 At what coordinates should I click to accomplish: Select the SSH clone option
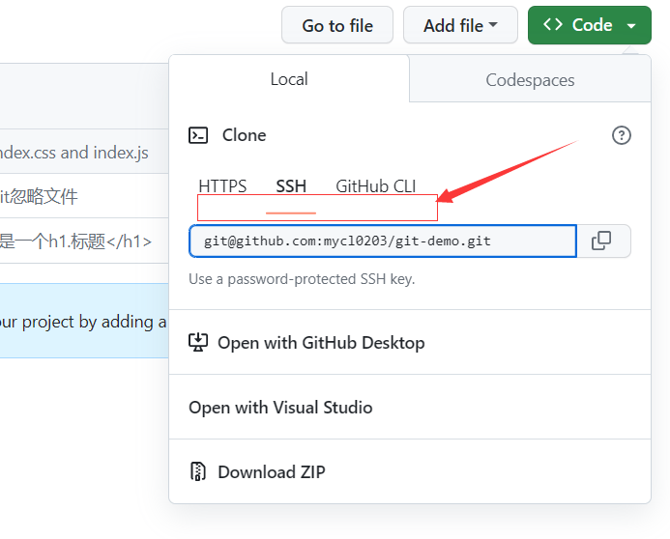click(x=291, y=186)
